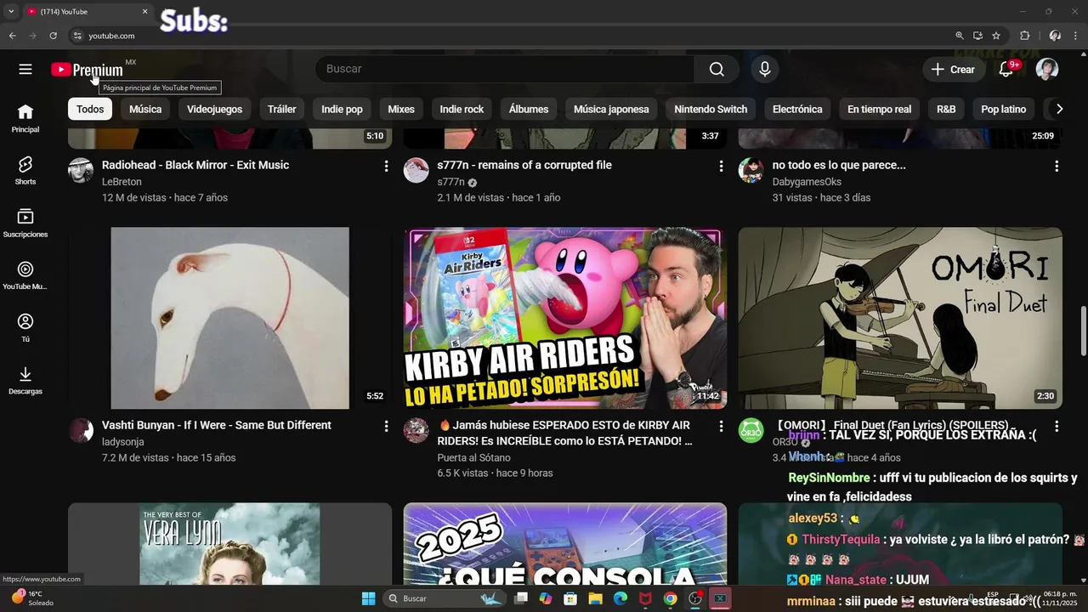Open s777n remains of a corrupted file title
Screen dimensions: 1088x612
pyautogui.click(x=524, y=165)
